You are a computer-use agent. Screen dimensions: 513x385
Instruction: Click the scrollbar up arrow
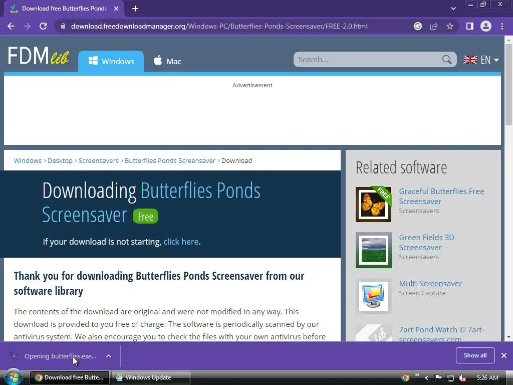[x=508, y=40]
